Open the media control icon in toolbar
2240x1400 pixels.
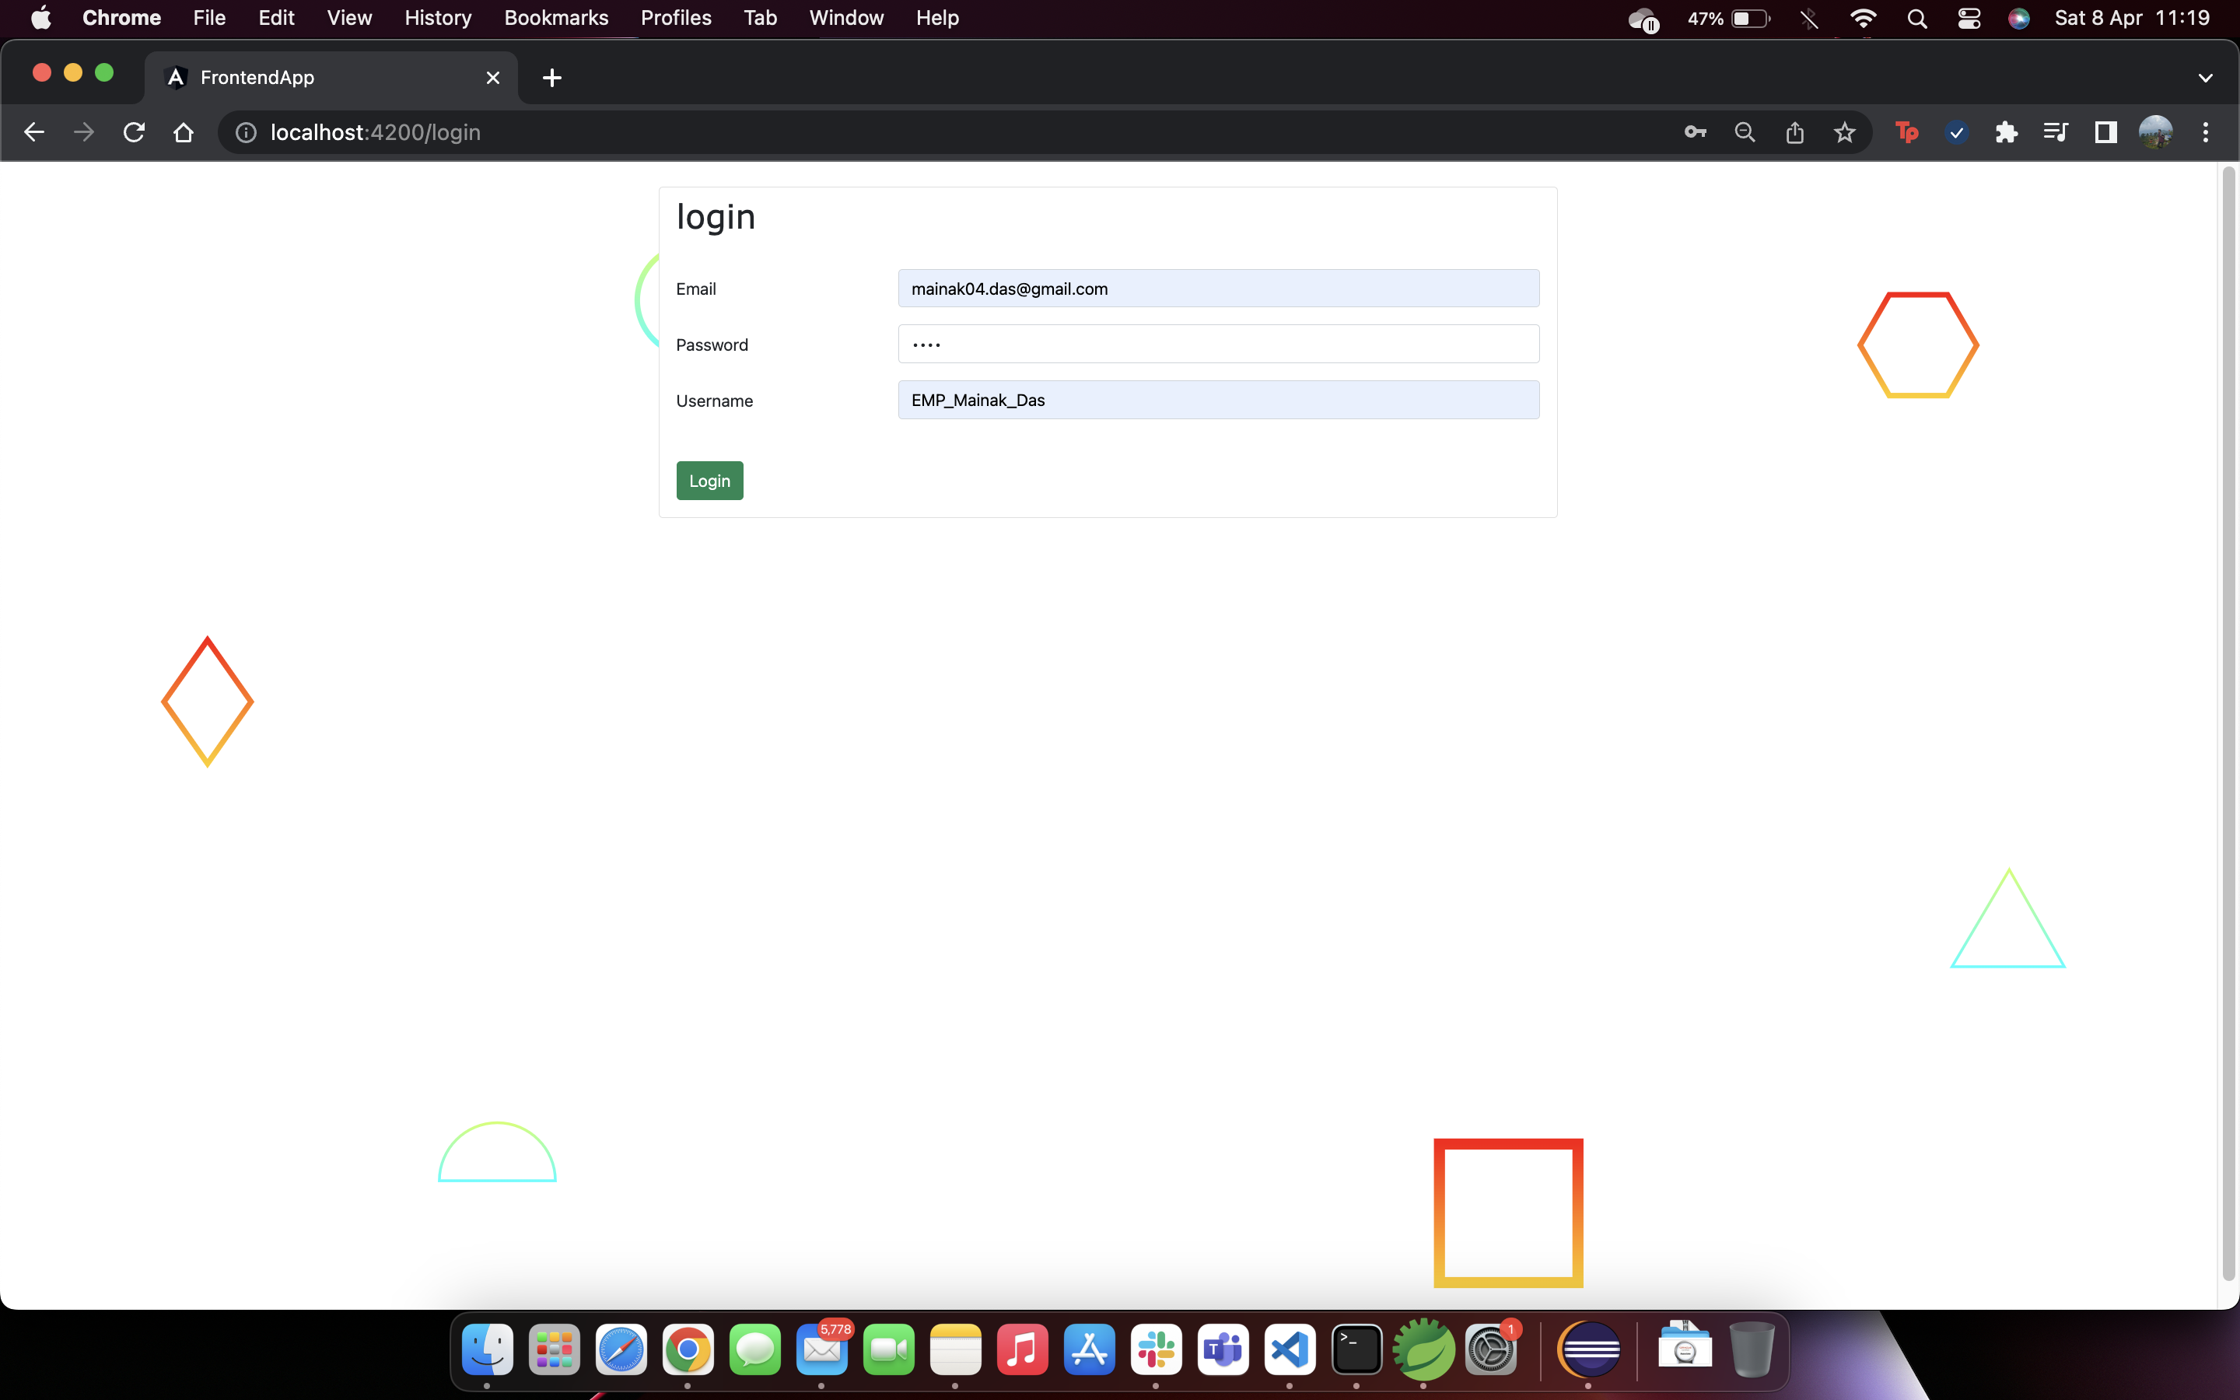click(2056, 132)
